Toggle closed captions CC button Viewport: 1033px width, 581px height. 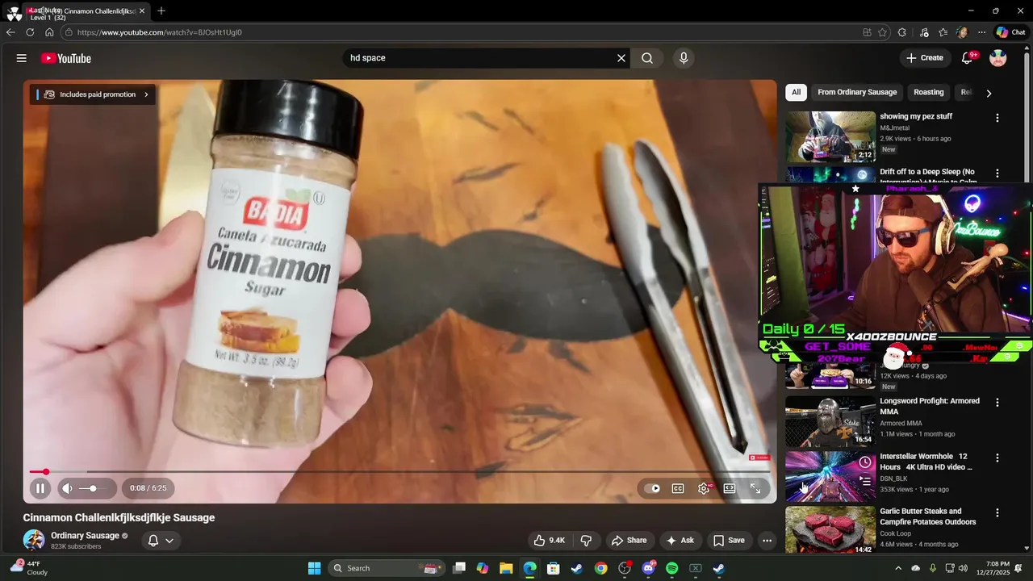click(678, 488)
